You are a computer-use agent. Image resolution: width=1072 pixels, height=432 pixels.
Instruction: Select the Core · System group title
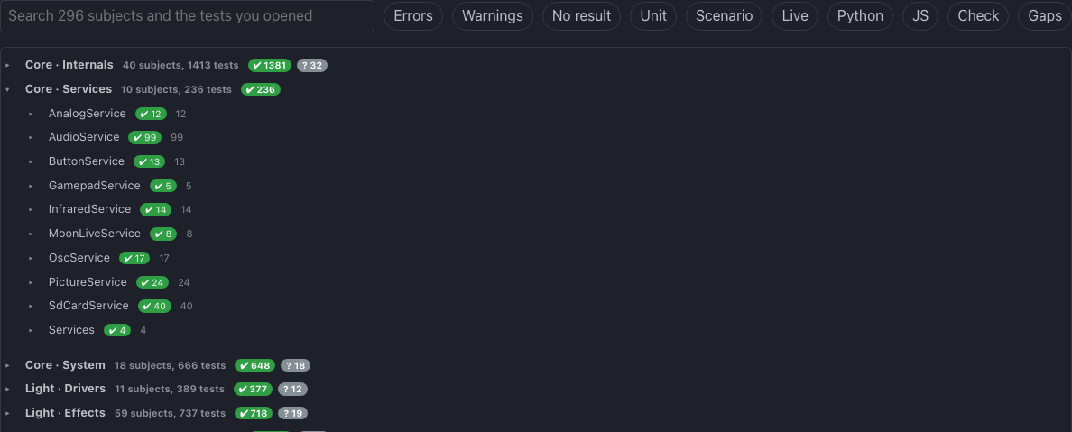pos(65,365)
